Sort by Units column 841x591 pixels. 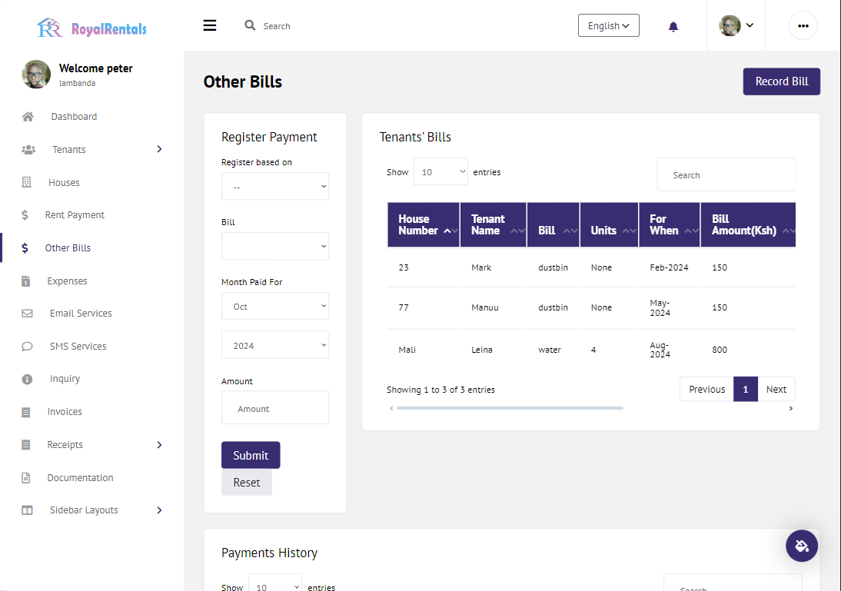click(x=610, y=224)
